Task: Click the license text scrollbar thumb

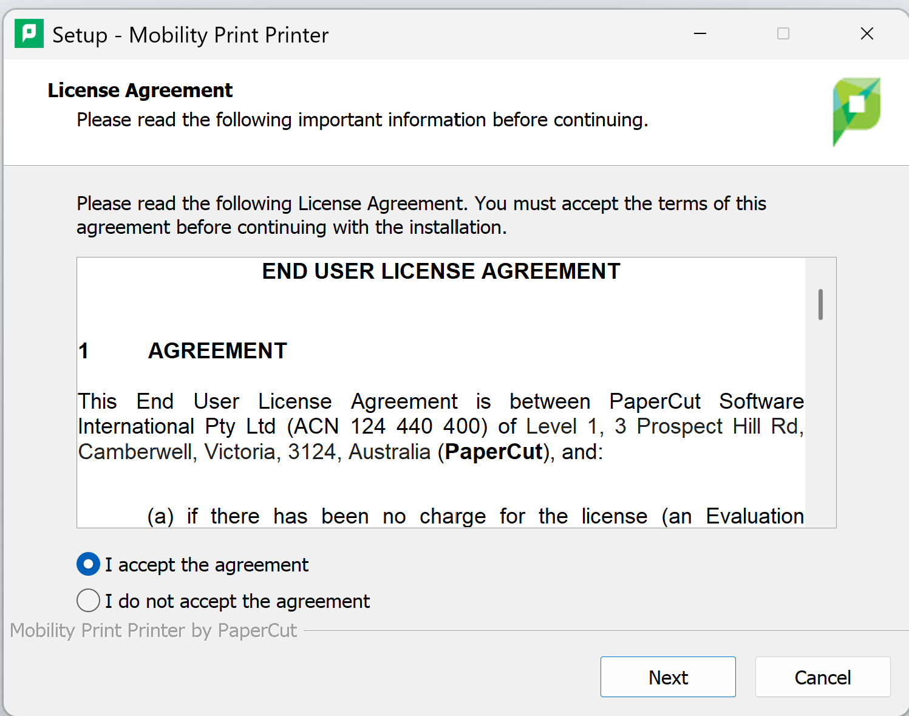Action: coord(820,304)
